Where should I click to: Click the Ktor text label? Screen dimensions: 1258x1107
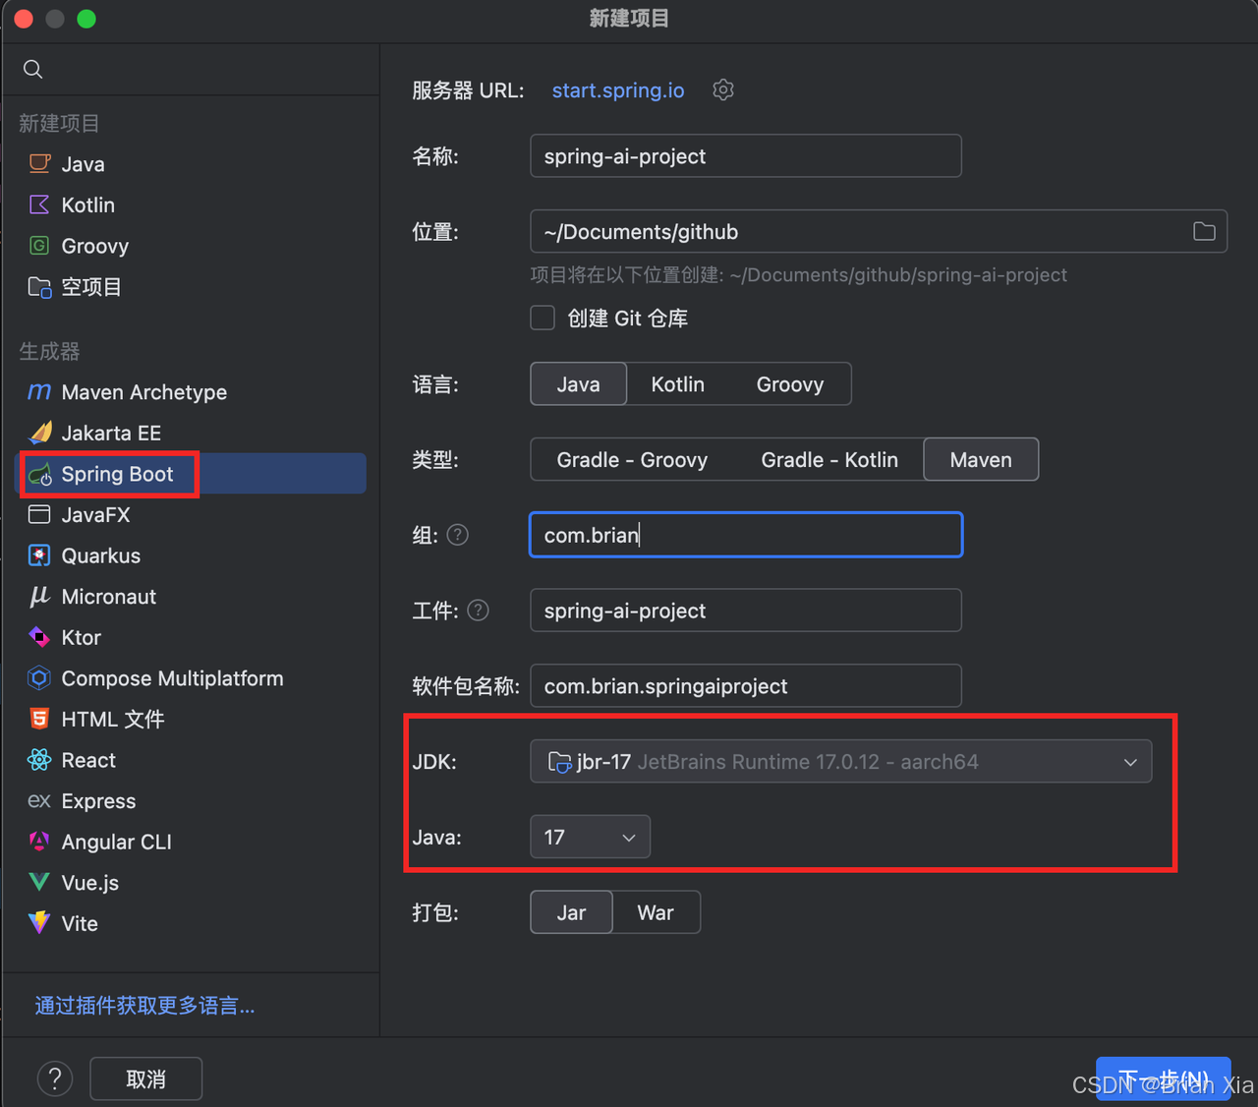82,637
